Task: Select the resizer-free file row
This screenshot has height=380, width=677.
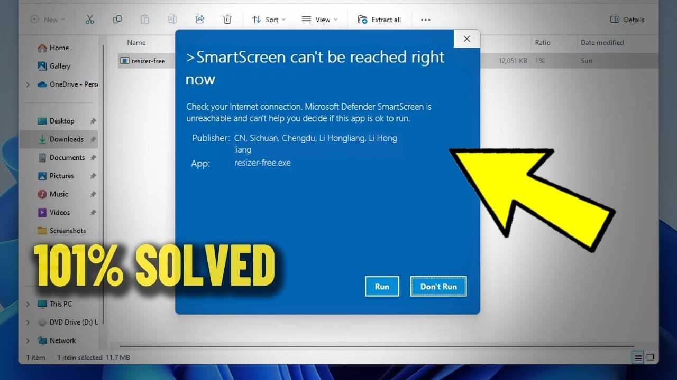Action: tap(388, 61)
